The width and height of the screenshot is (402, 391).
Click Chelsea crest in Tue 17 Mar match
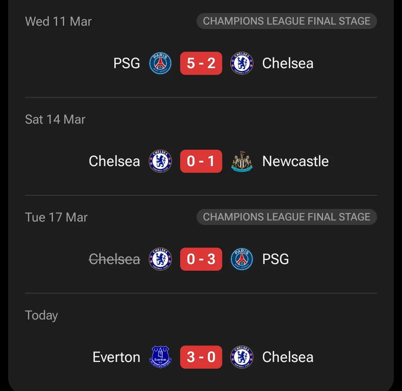click(160, 259)
